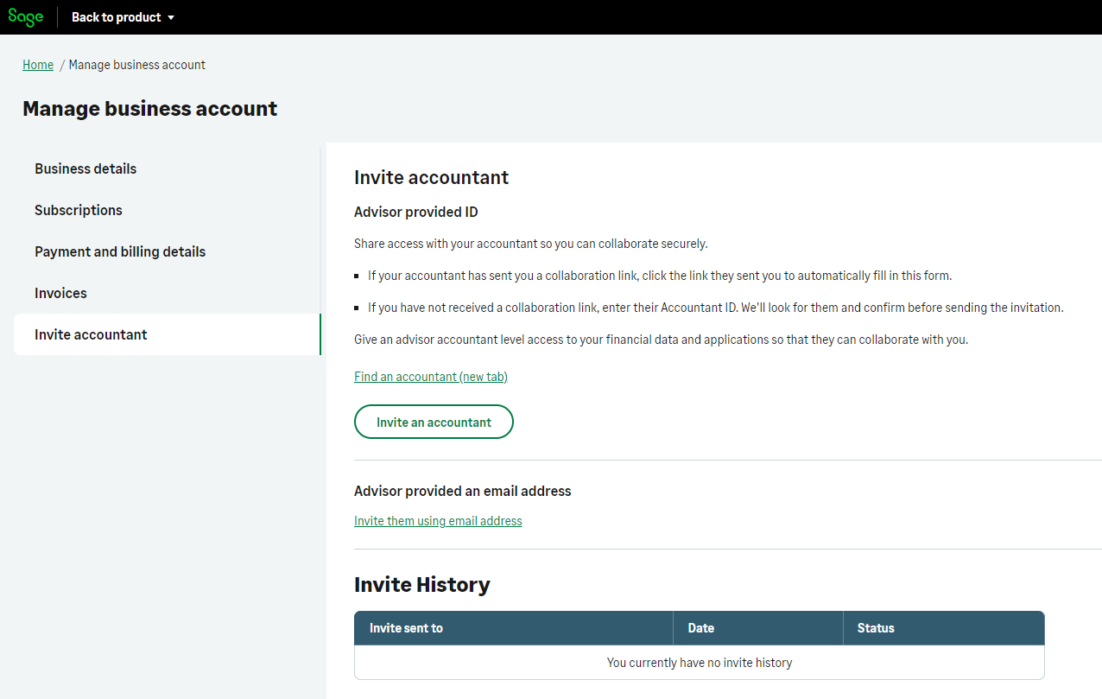This screenshot has height=699, width=1102.
Task: View the Invoices section
Action: click(x=60, y=293)
